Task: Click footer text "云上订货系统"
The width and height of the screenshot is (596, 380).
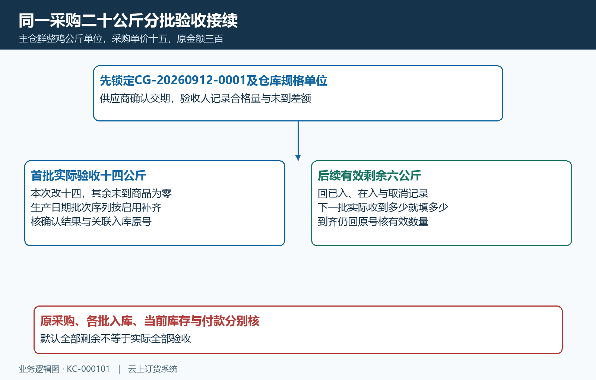Action: (x=153, y=369)
